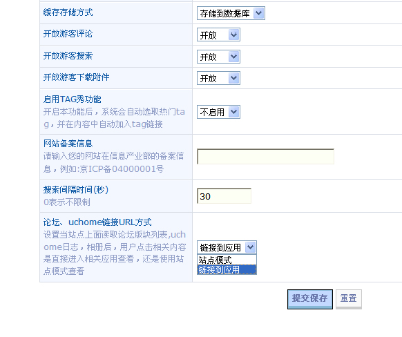This screenshot has height=337, width=402.
Task: Click the 论坛、uchome链接URL方式 label
Action: tap(97, 222)
